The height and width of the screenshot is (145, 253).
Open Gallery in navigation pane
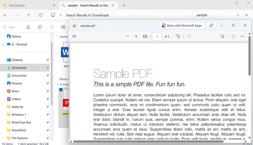click(16, 36)
